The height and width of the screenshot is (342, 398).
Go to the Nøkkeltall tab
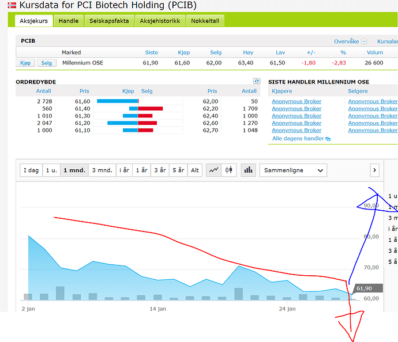point(205,21)
